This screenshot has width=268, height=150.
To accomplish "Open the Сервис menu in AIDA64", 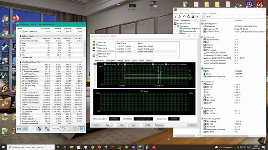I will [x=204, y=13].
